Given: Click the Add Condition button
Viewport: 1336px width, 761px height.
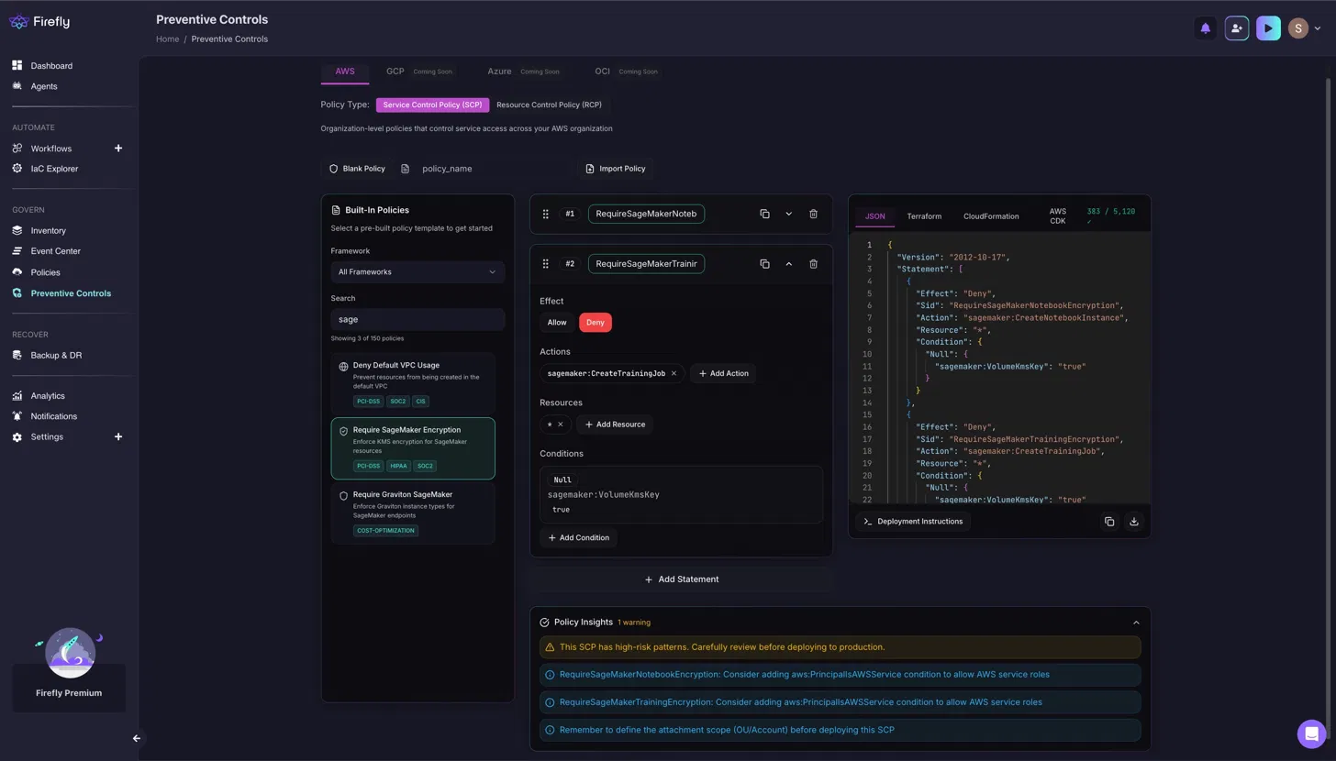Looking at the screenshot, I should [578, 538].
